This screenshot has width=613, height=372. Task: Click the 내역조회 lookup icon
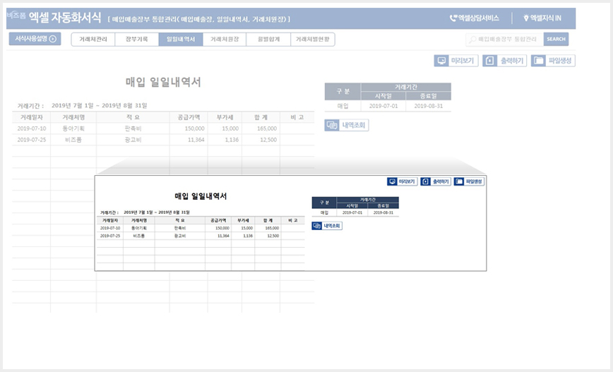[x=332, y=125]
